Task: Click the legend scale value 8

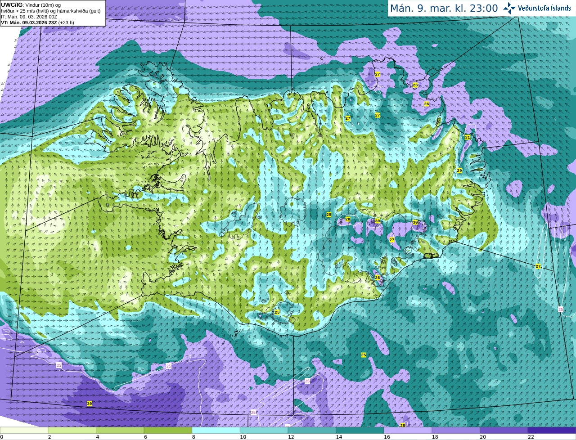Action: (x=193, y=437)
